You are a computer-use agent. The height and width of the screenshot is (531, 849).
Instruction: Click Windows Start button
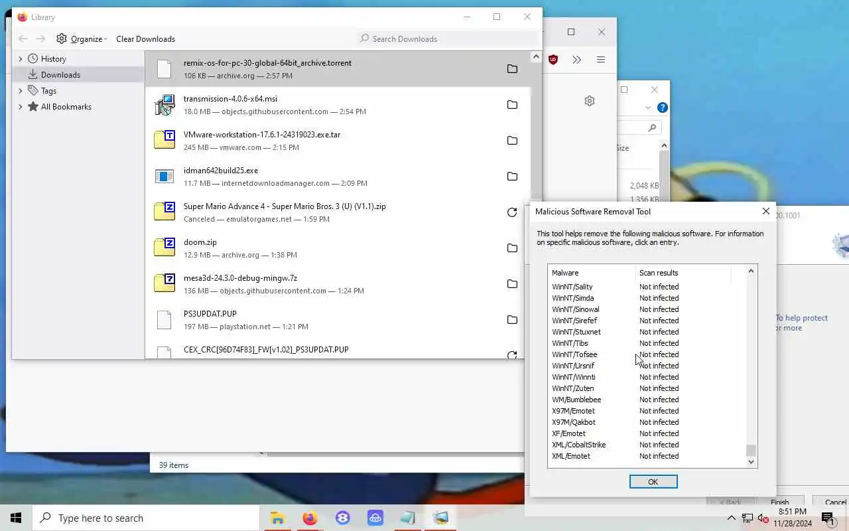pyautogui.click(x=16, y=518)
